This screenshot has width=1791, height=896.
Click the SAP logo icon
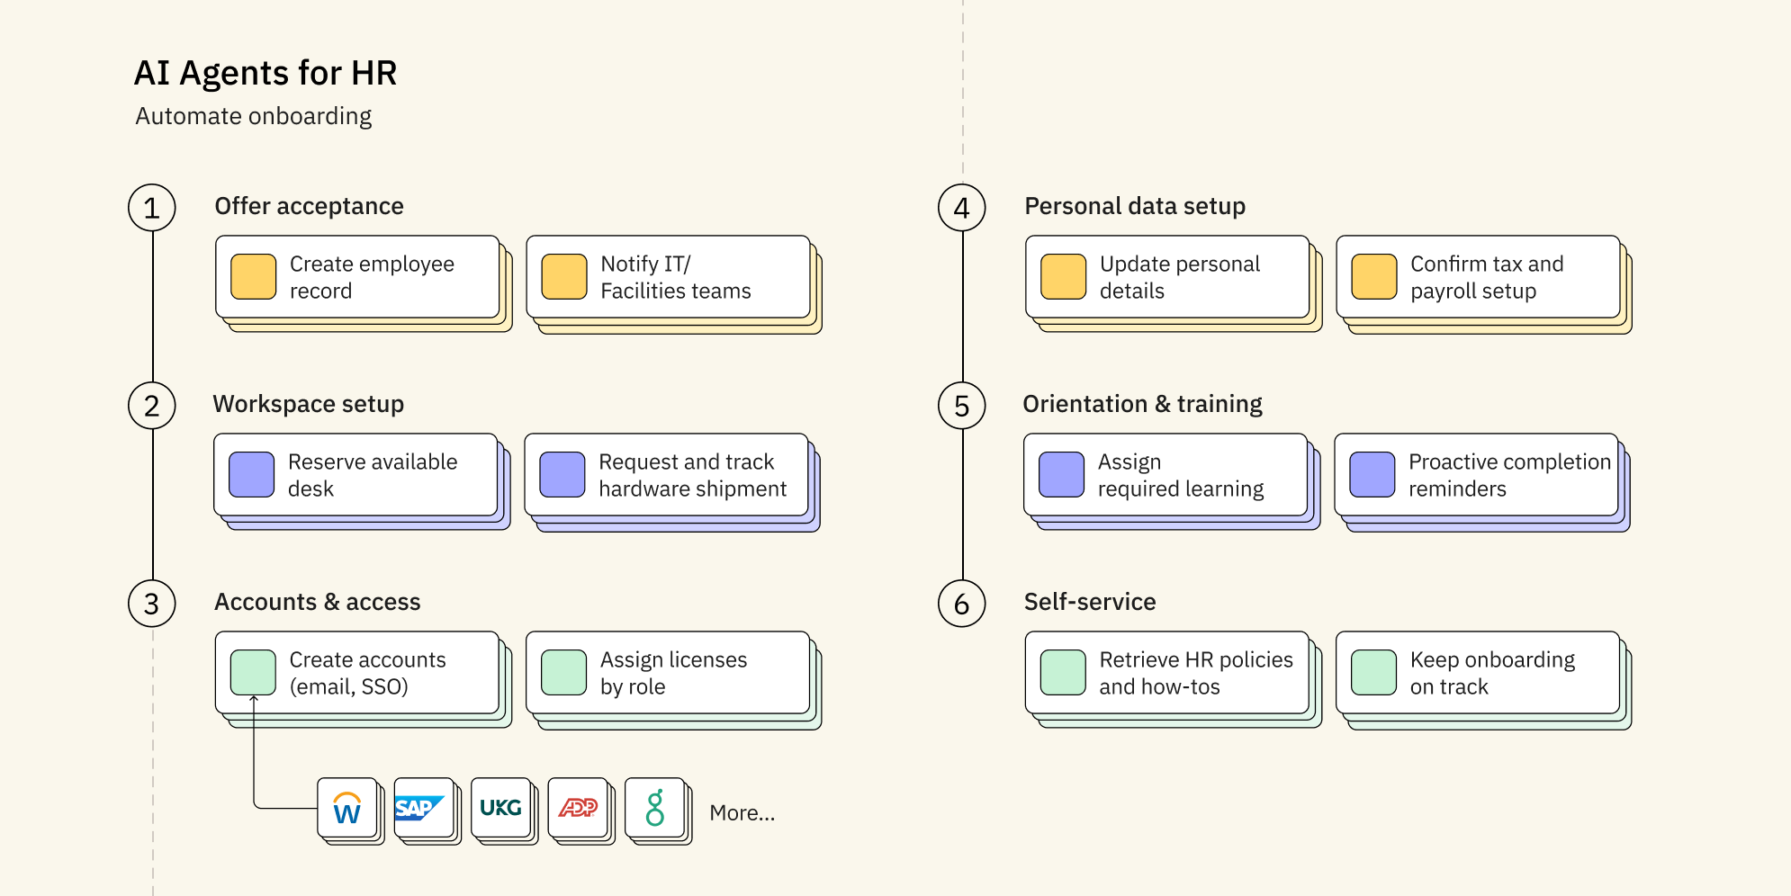coord(424,809)
